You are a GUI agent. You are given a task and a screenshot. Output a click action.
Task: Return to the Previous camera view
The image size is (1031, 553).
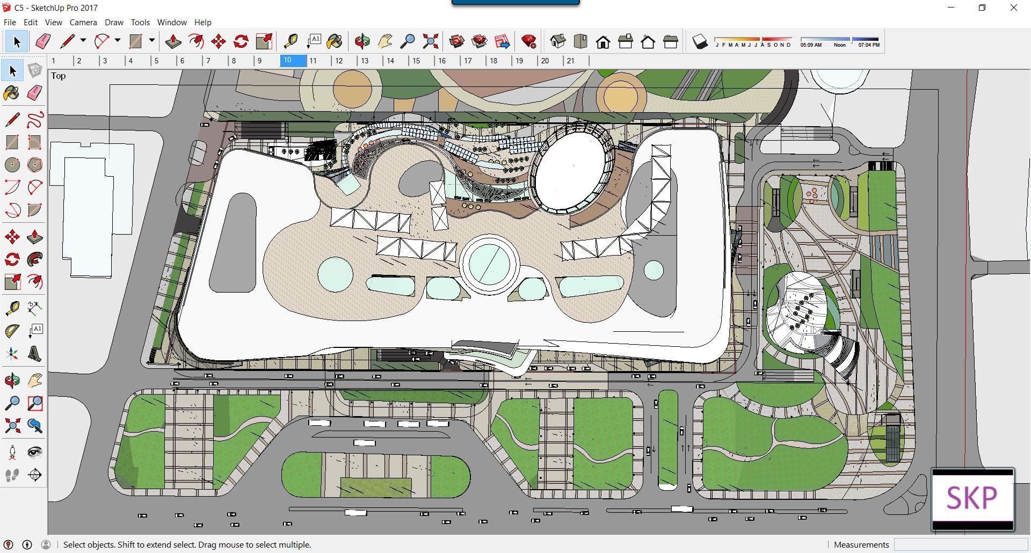35,426
